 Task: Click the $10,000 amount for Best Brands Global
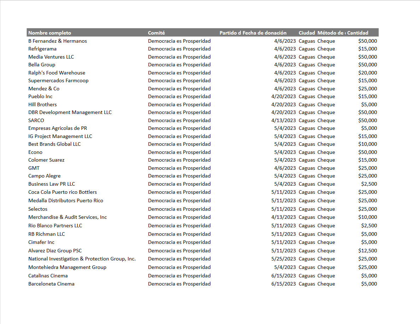click(368, 144)
